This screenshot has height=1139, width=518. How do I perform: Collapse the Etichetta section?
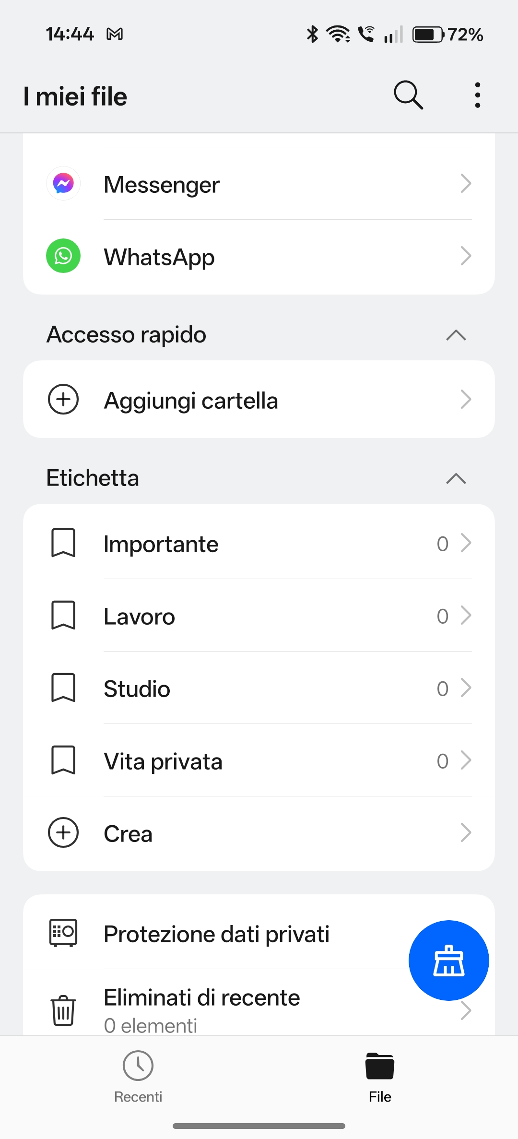[456, 478]
